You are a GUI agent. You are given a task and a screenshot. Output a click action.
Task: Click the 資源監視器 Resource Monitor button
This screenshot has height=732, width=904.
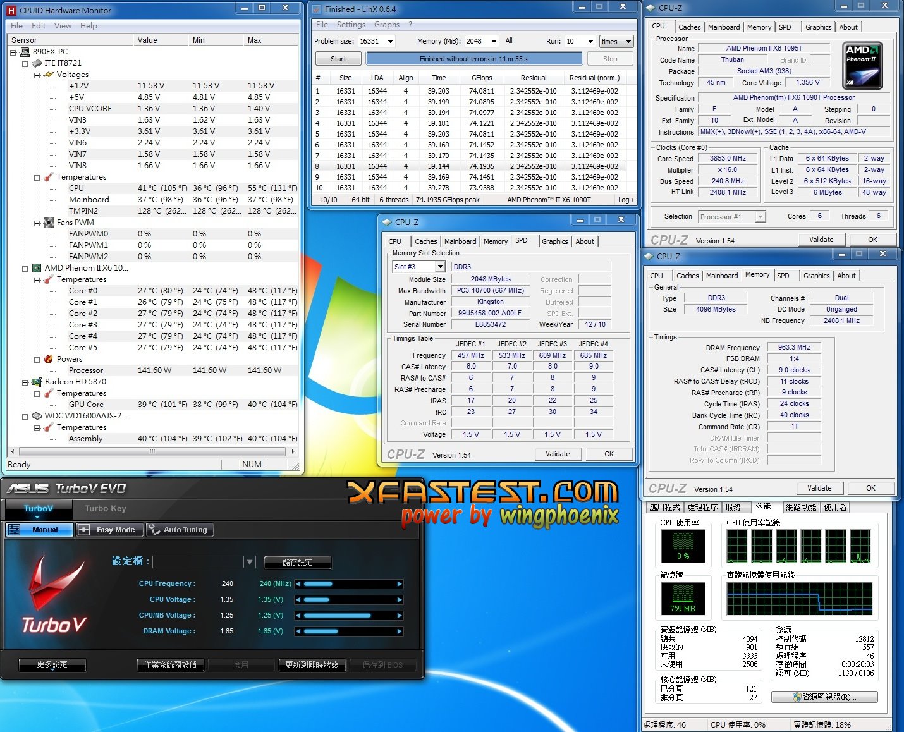click(824, 697)
